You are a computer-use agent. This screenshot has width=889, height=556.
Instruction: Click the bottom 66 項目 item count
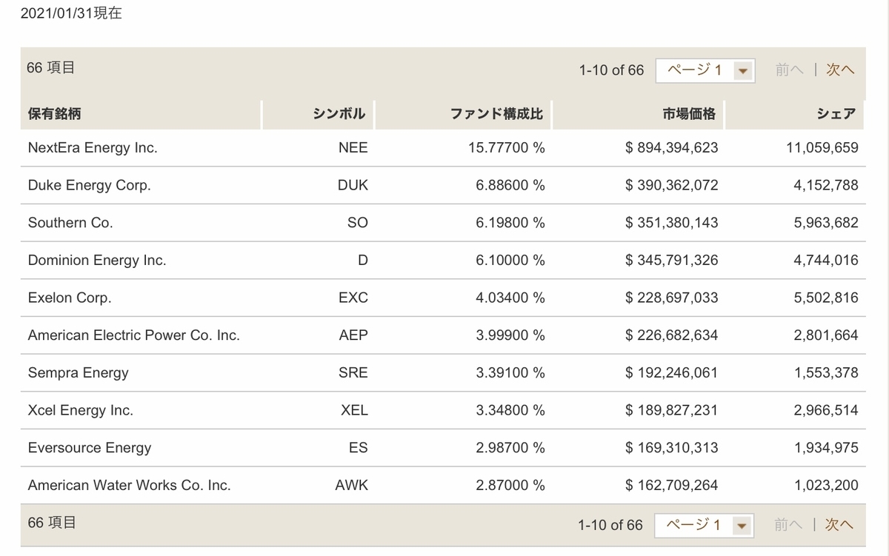51,522
